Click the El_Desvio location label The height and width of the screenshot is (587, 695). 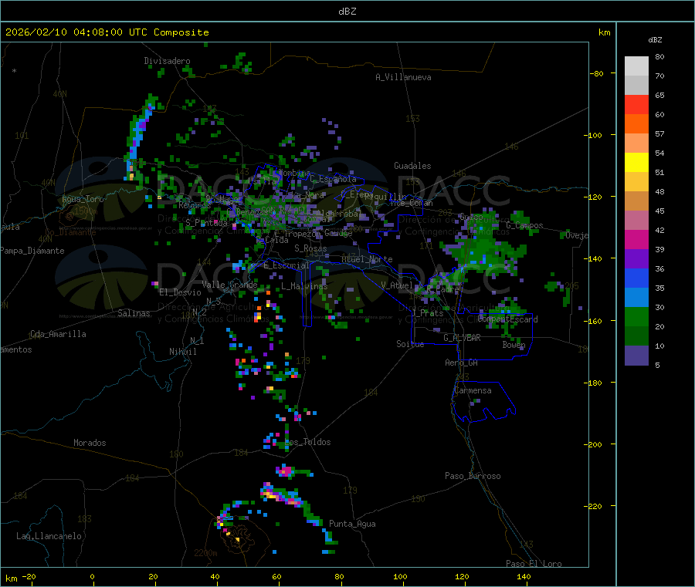click(x=181, y=292)
